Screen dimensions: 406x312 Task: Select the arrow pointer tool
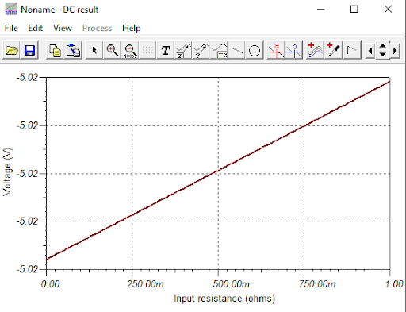94,50
